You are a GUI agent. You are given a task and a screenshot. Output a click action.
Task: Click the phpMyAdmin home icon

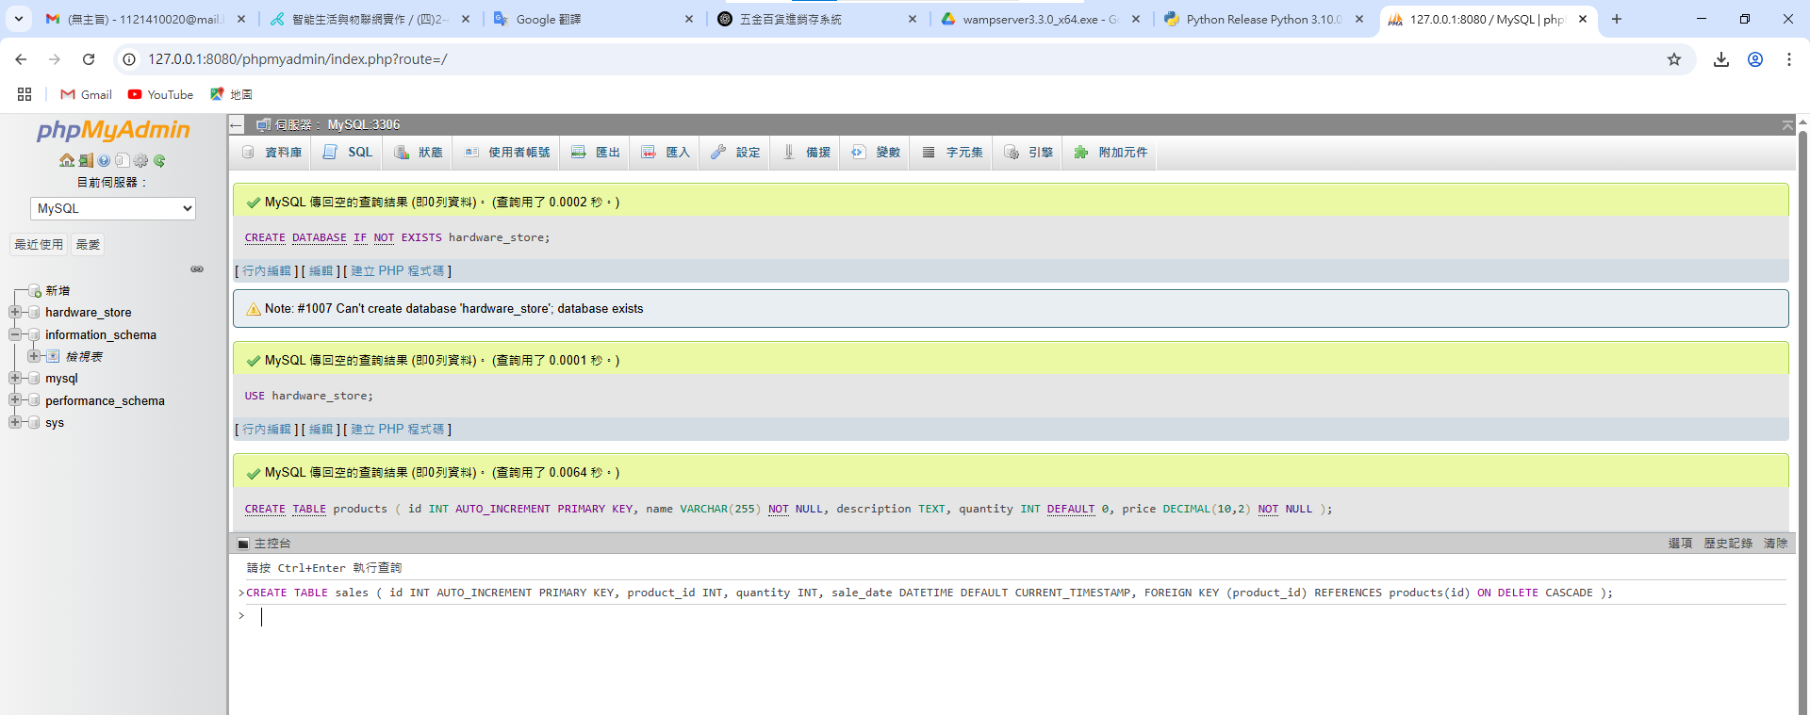(67, 161)
